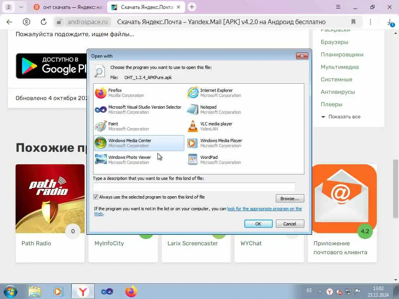Open the downloads indicator icon

390,22
